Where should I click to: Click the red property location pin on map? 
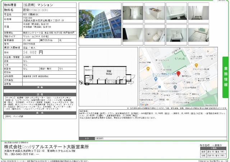coord(178,74)
